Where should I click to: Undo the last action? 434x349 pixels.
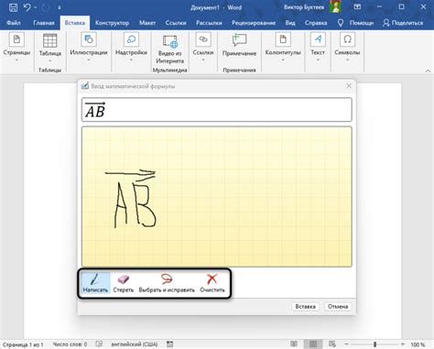pos(27,7)
